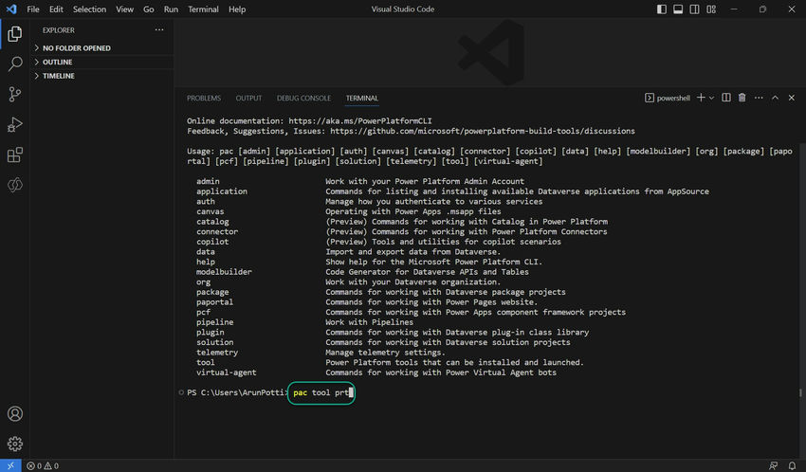Click the PS C:\Users\ArunPotti prompt text
The image size is (806, 472).
point(236,392)
